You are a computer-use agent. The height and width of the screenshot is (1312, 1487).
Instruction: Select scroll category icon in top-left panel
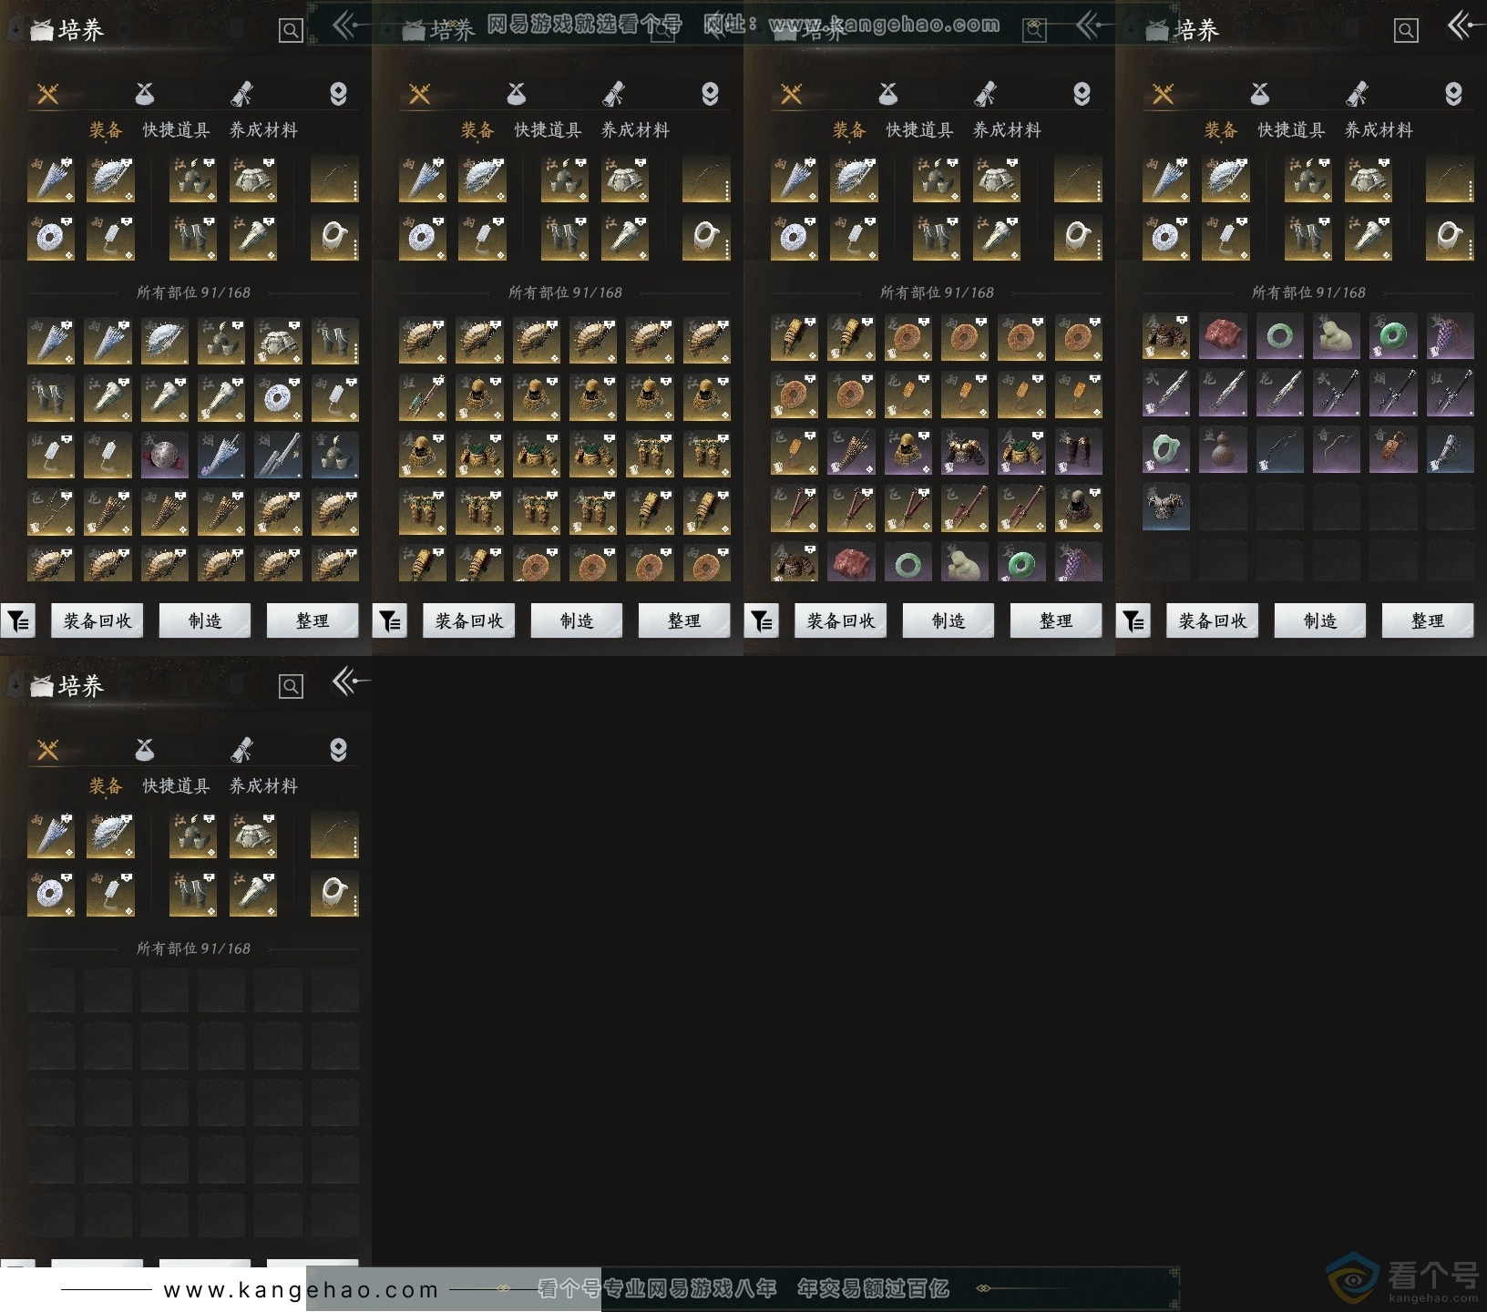241,94
